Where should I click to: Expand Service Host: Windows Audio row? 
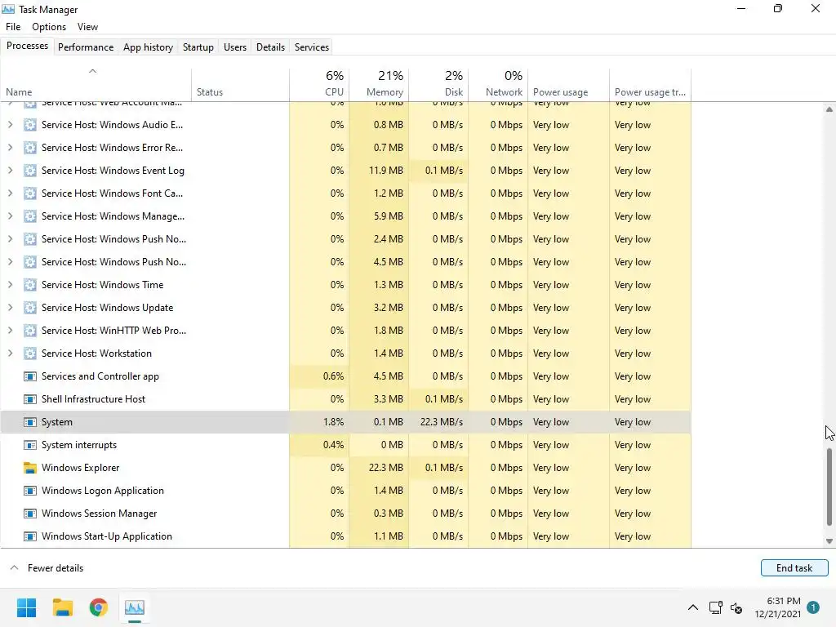10,125
